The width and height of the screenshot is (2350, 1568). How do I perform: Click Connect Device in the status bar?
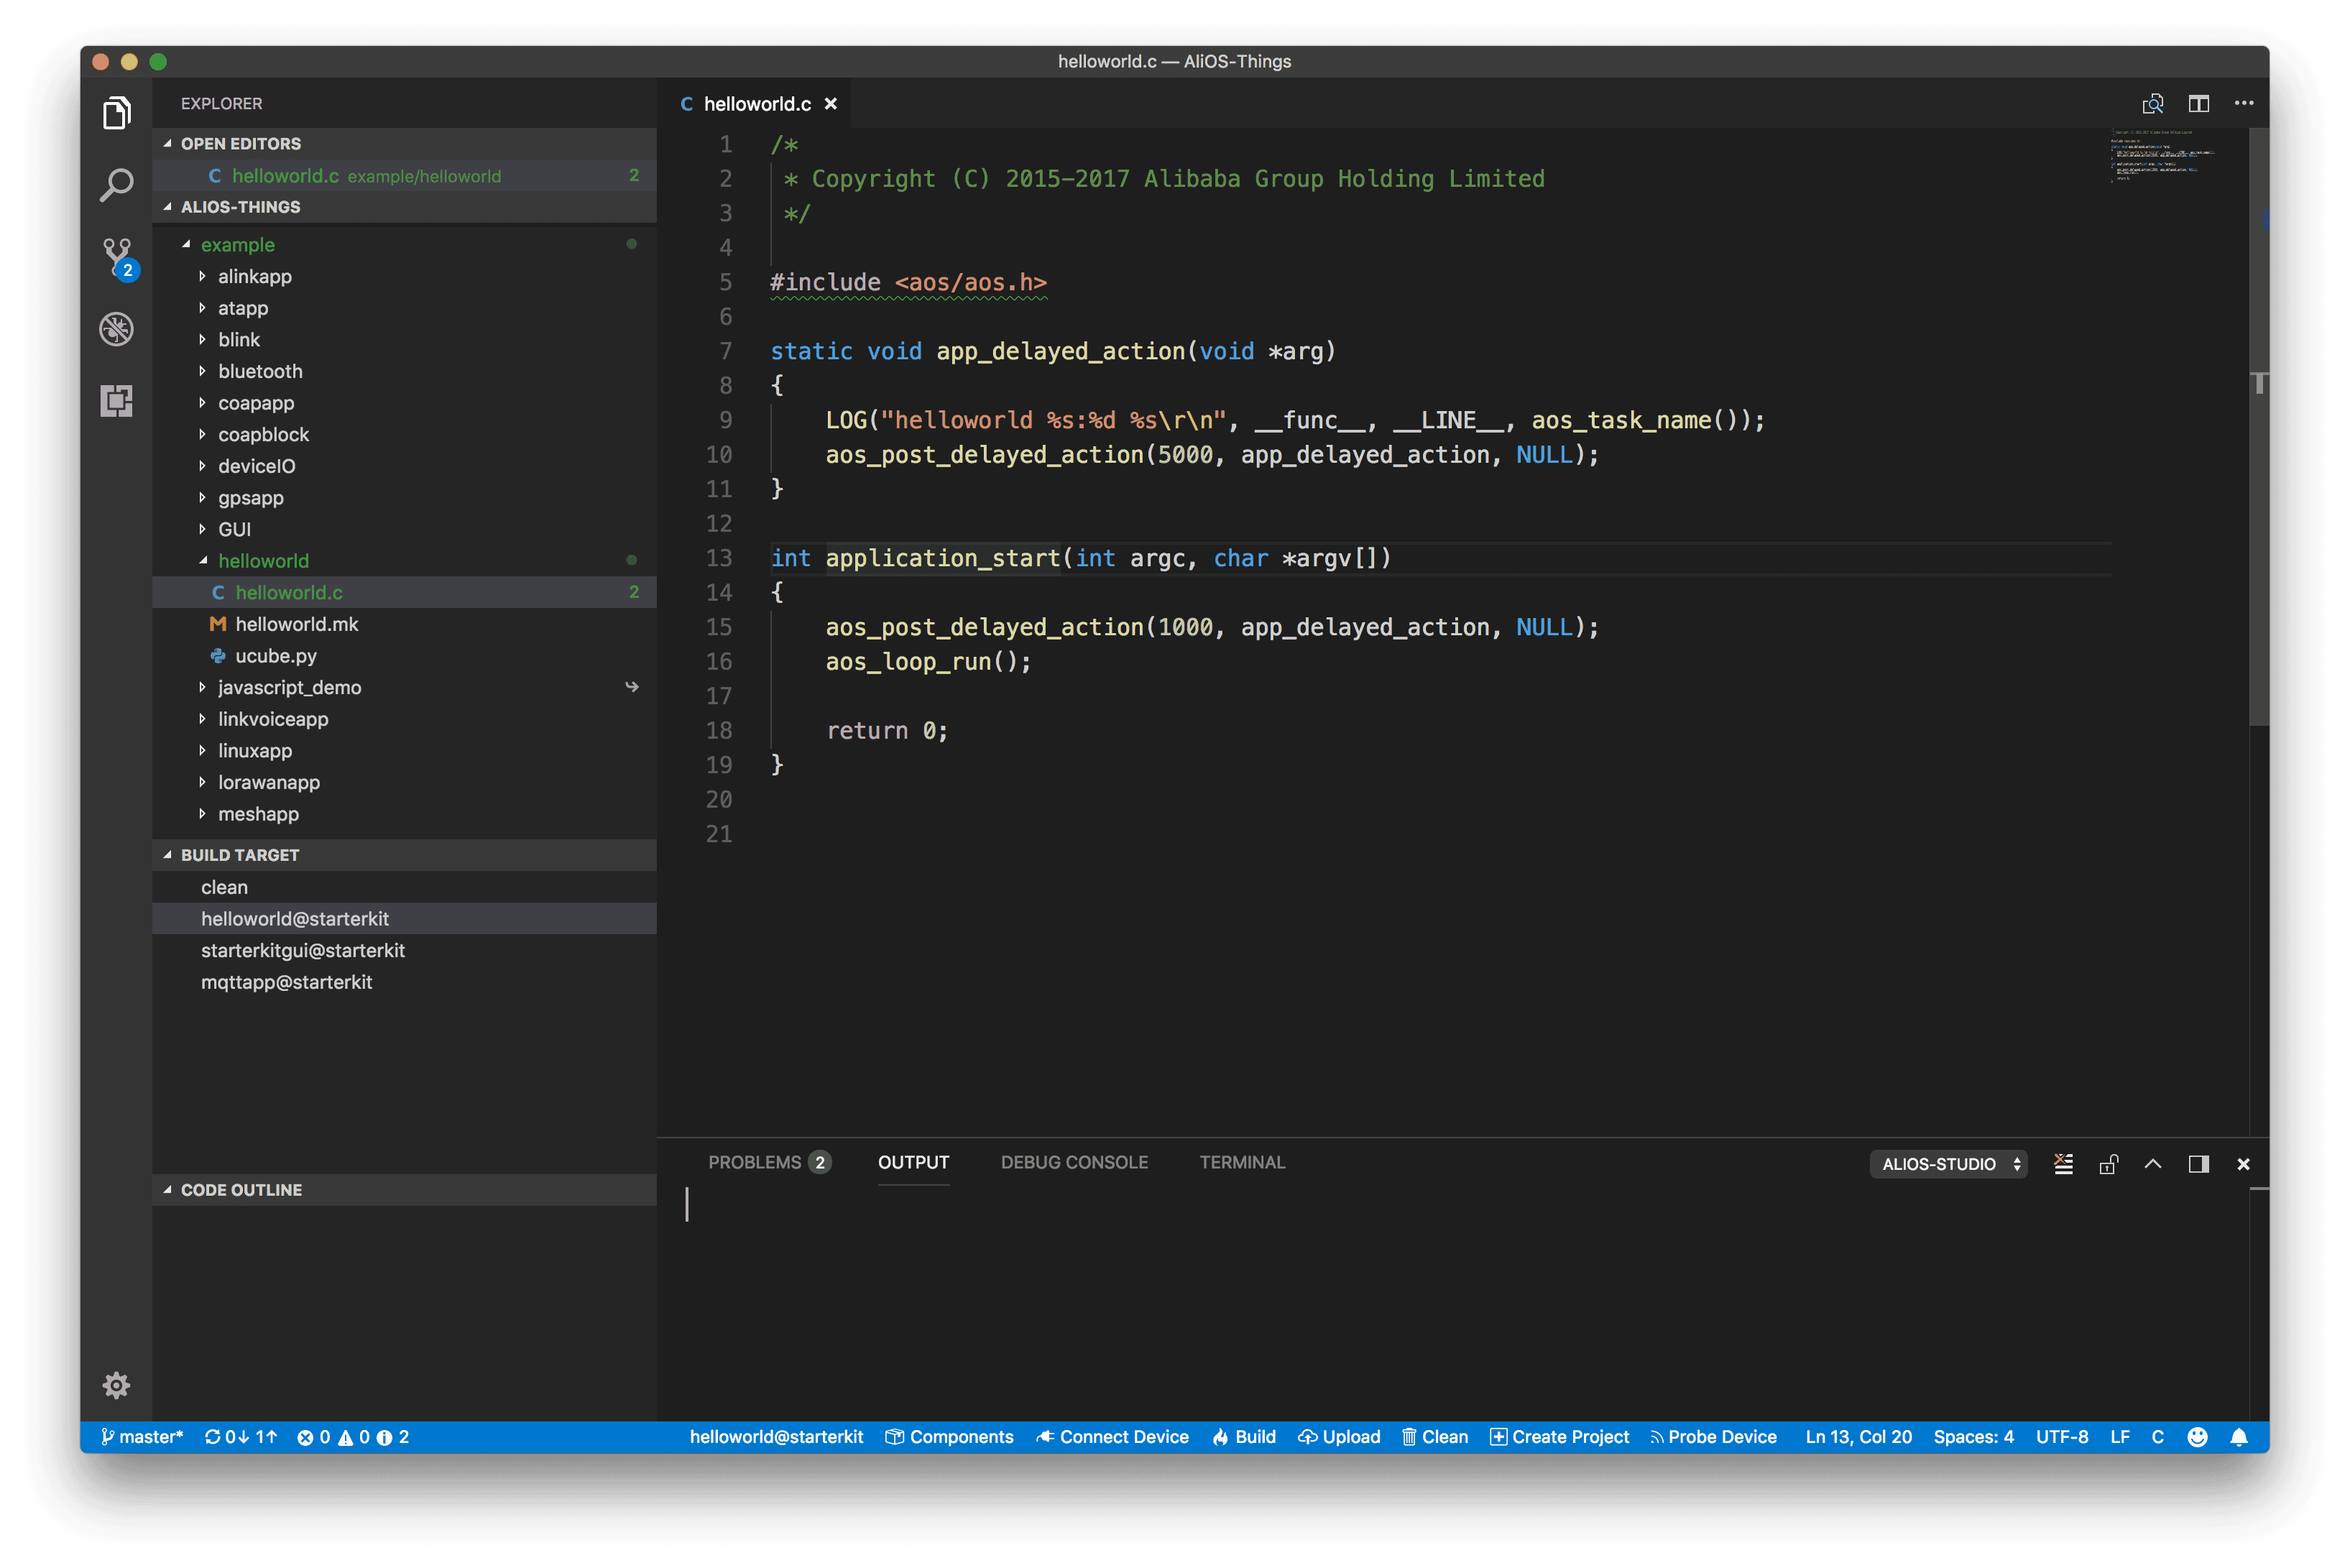coord(1112,1437)
